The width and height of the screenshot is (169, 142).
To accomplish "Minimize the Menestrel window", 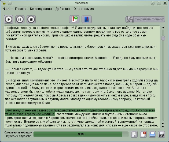I will [x=153, y=3].
